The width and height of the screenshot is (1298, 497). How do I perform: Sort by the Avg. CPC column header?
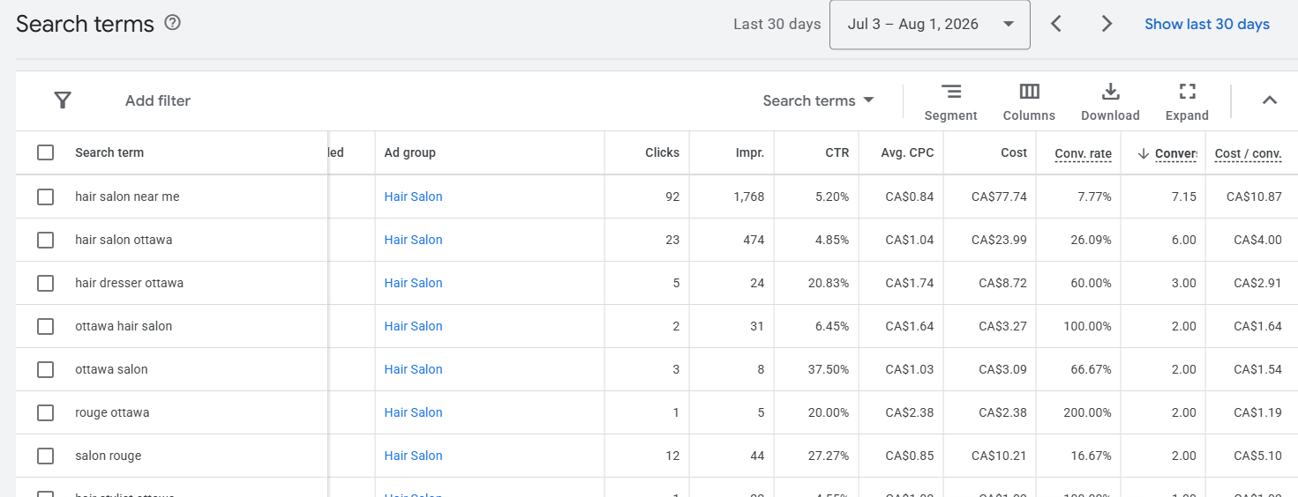pyautogui.click(x=907, y=152)
